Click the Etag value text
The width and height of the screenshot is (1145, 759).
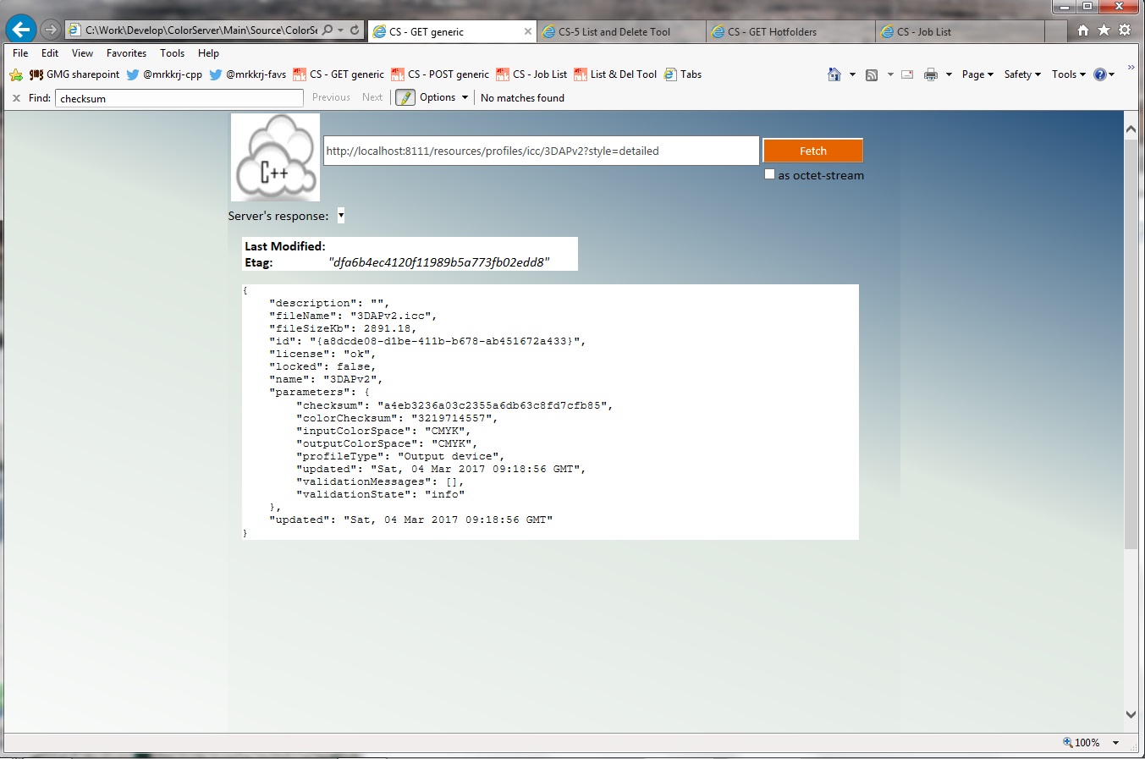pos(439,262)
